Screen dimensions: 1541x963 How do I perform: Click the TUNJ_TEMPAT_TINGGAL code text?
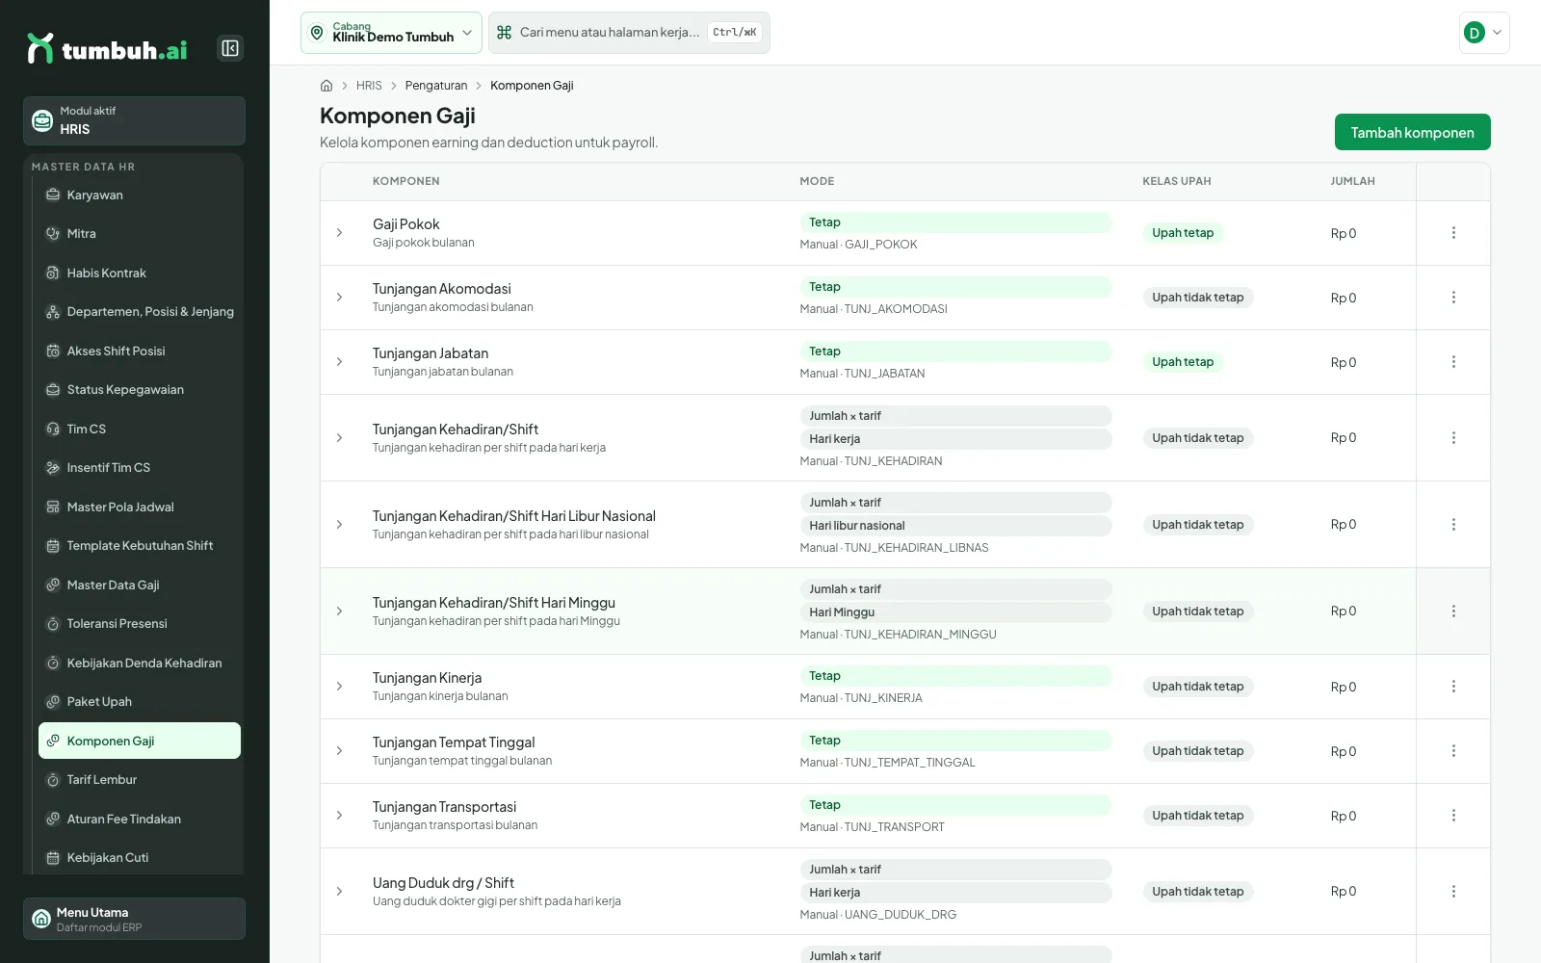(909, 763)
